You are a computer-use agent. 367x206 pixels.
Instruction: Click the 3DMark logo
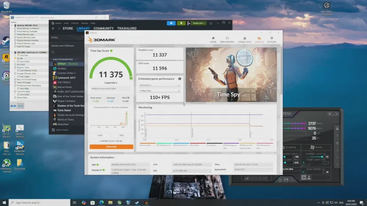point(101,40)
